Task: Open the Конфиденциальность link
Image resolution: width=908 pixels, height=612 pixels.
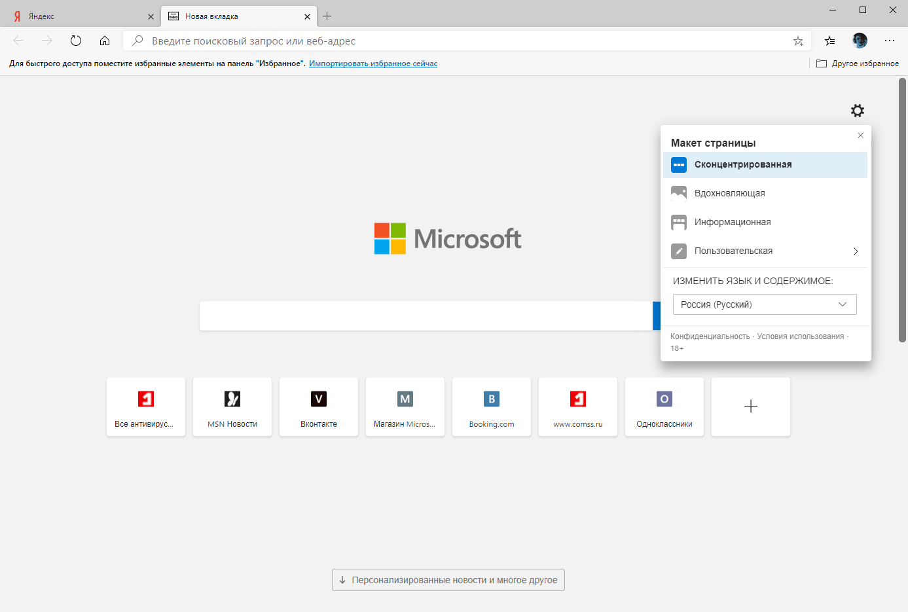Action: (710, 336)
